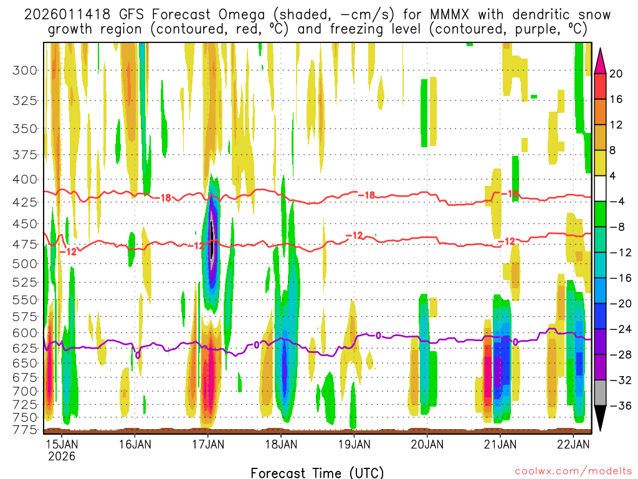
Task: Click the 550 pressure level label
Action: click(25, 300)
